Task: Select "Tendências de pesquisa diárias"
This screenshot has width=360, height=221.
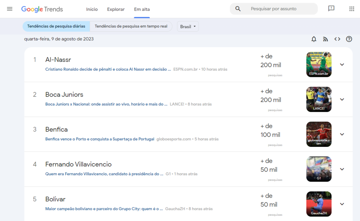Action: click(56, 26)
